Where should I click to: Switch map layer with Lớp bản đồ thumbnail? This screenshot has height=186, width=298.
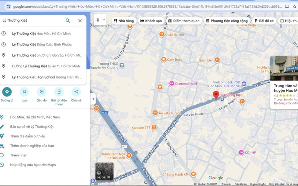(104, 171)
